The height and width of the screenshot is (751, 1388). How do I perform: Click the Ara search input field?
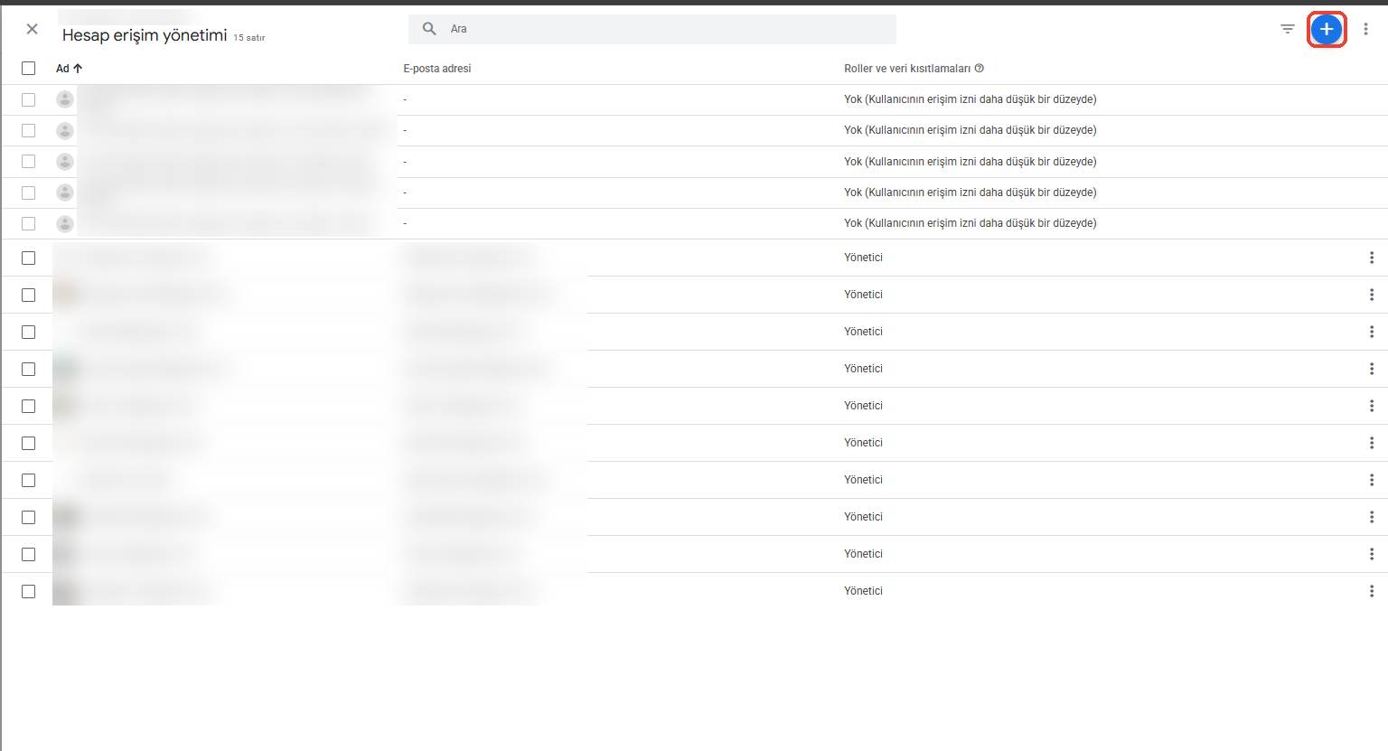(x=652, y=29)
